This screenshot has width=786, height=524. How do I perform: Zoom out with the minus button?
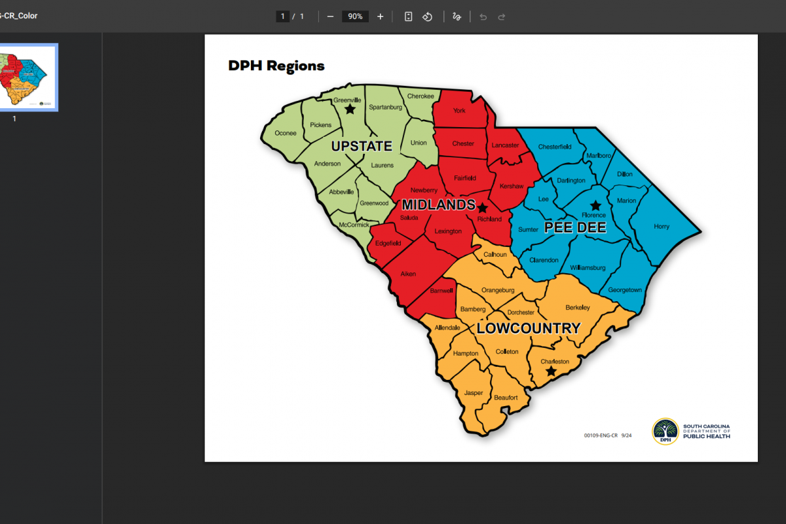tap(330, 16)
